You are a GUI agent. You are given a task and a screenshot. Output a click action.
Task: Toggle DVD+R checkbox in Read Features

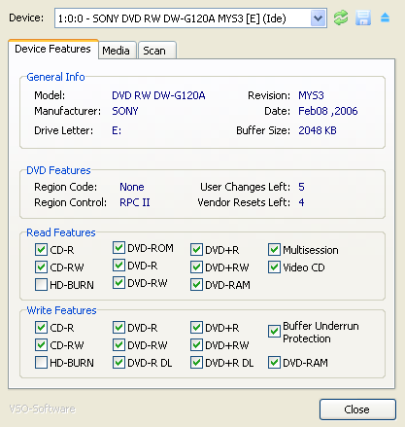[196, 250]
